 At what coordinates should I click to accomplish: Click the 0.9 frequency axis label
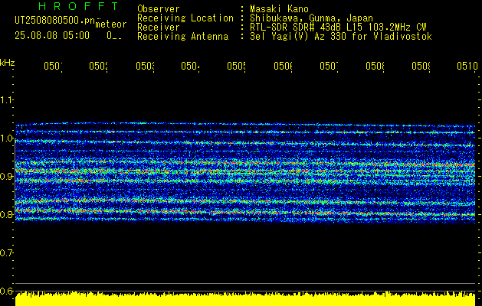coord(6,176)
